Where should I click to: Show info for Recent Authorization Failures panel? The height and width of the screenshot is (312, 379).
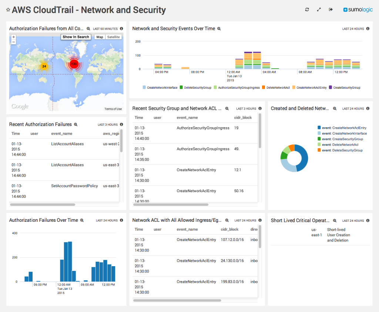pos(121,124)
